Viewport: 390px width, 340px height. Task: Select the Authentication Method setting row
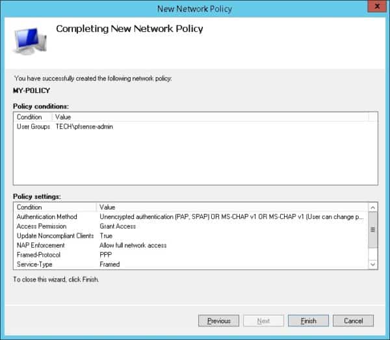point(47,216)
